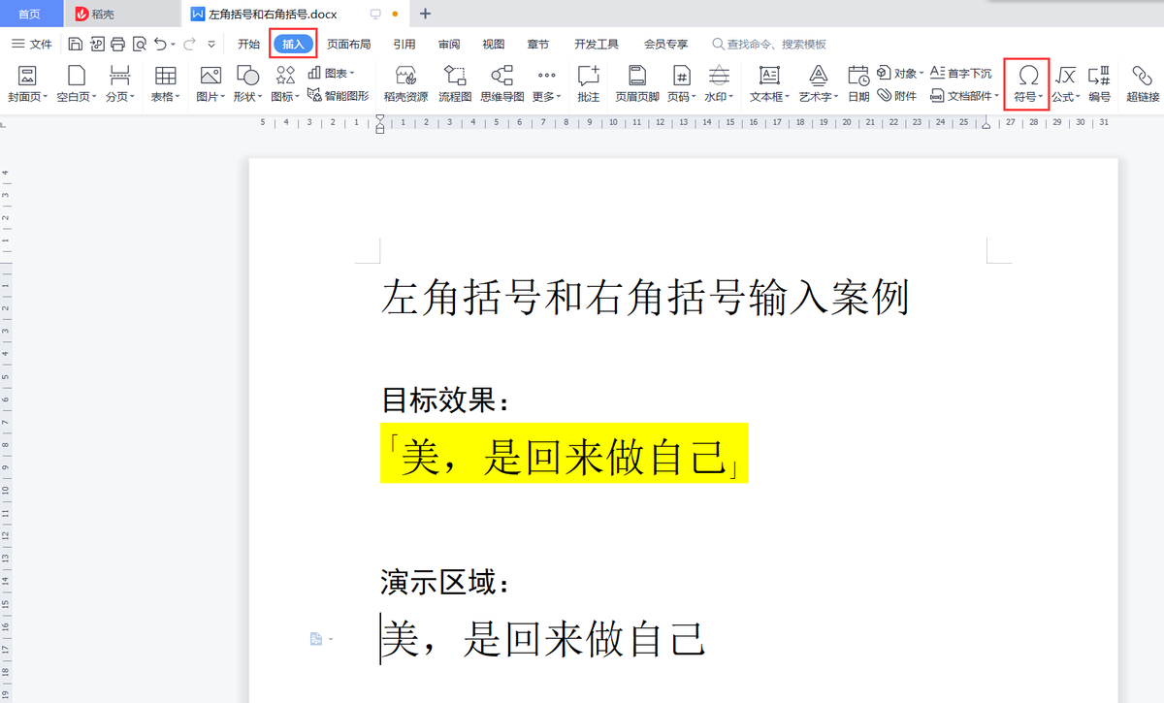Insert page number (页码)
Screen dimensions: 1164x703
click(682, 84)
